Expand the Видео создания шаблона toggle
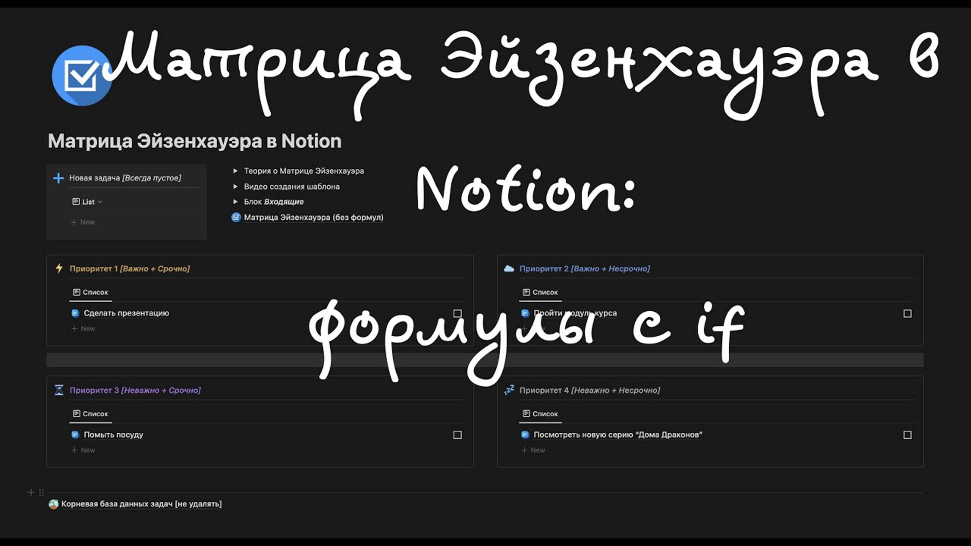This screenshot has width=971, height=546. click(236, 186)
